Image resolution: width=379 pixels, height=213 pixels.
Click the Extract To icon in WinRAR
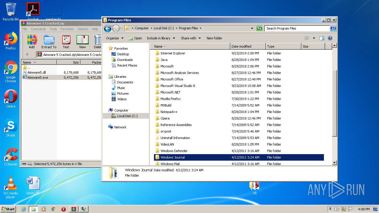[x=49, y=42]
